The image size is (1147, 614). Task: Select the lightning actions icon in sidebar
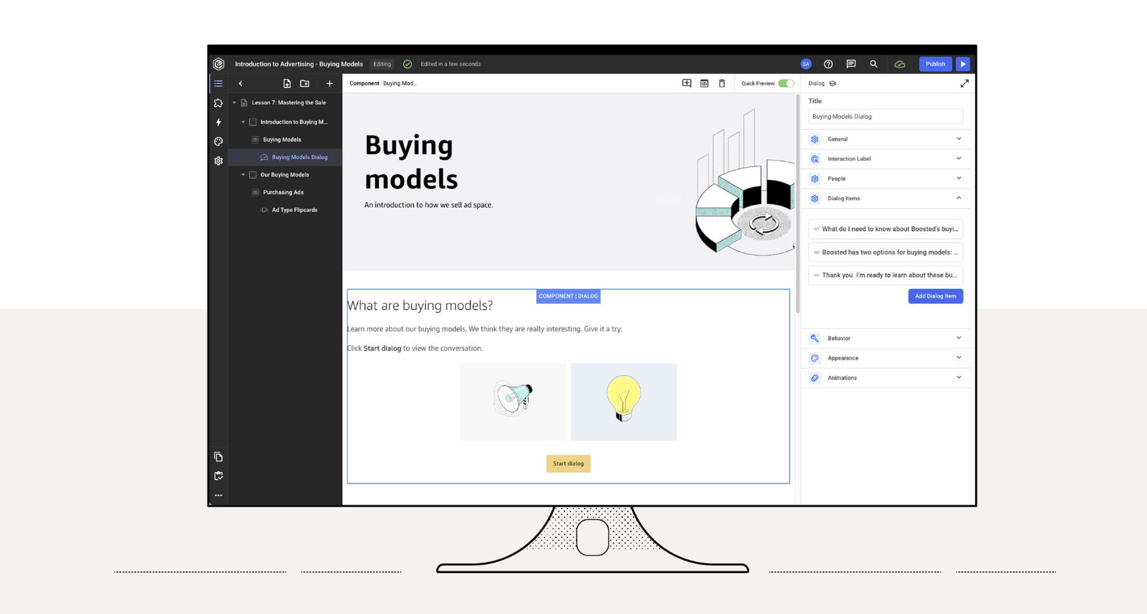[218, 122]
